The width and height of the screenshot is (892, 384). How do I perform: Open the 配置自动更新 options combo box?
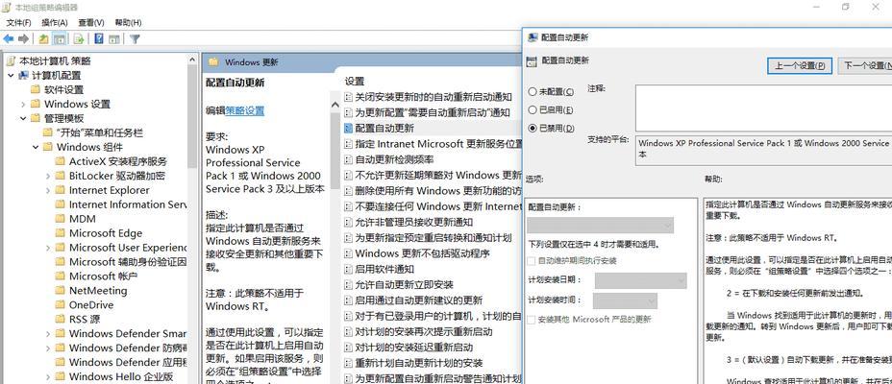tap(601, 226)
